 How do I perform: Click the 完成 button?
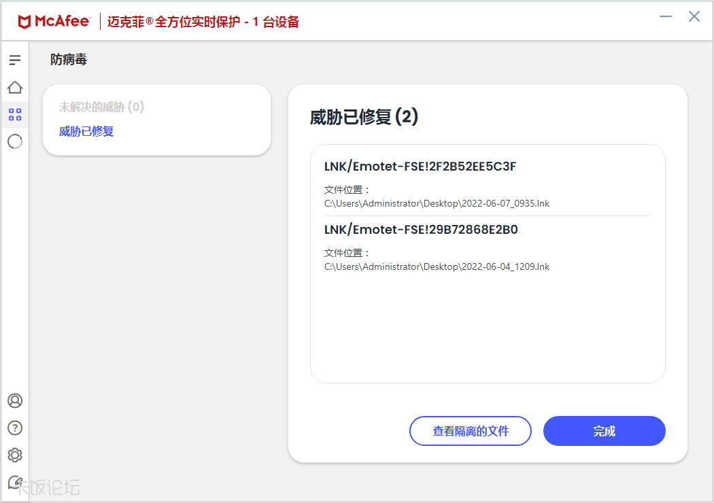click(x=605, y=431)
